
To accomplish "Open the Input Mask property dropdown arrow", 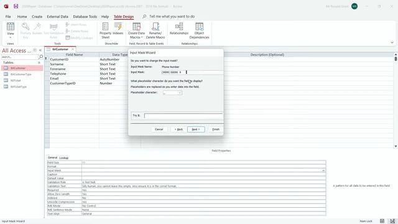I will coord(323,170).
